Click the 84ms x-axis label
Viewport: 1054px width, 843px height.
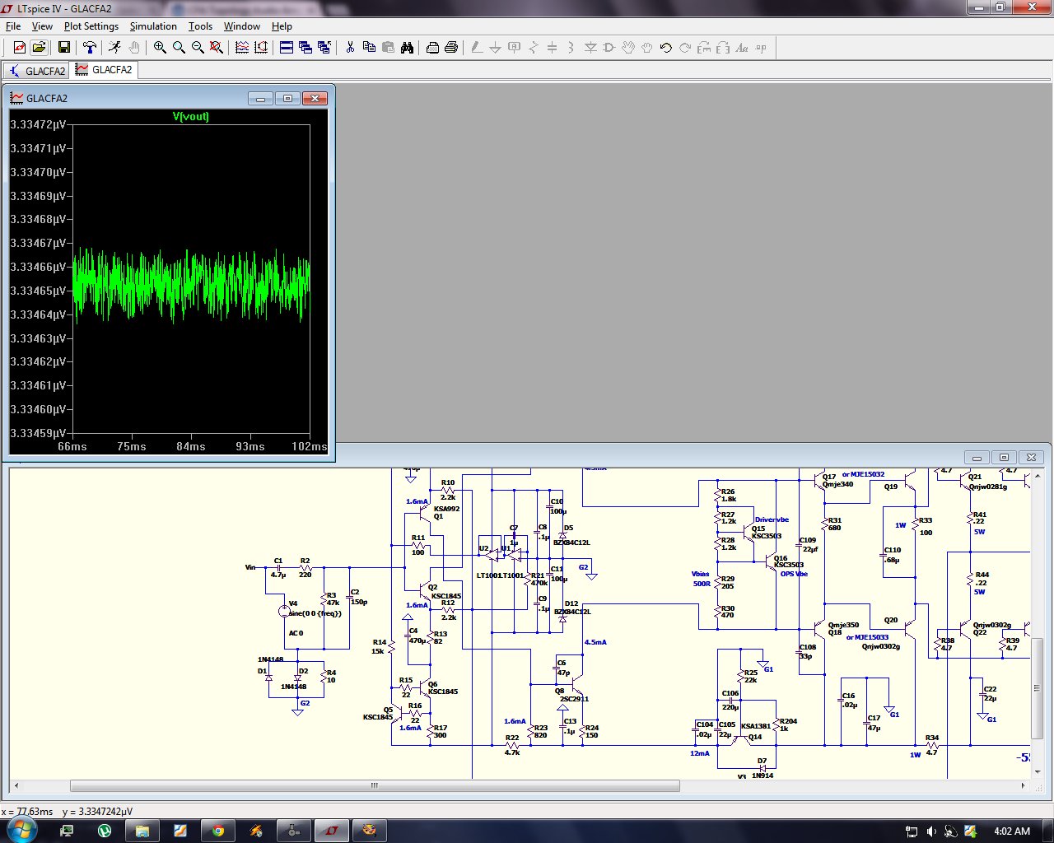[x=190, y=446]
